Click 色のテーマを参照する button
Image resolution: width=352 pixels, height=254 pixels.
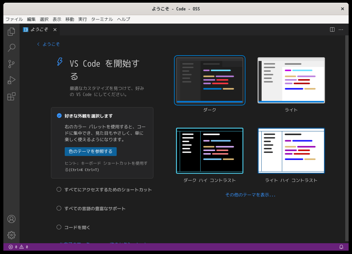point(90,152)
